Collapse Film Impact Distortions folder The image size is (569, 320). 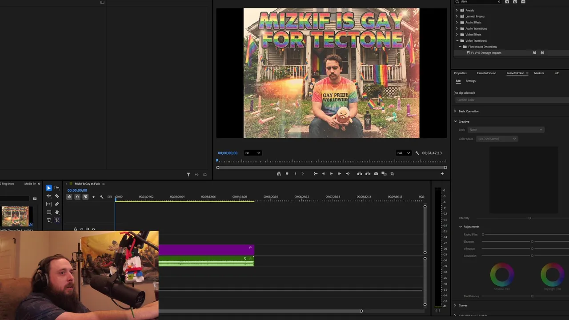pyautogui.click(x=460, y=47)
